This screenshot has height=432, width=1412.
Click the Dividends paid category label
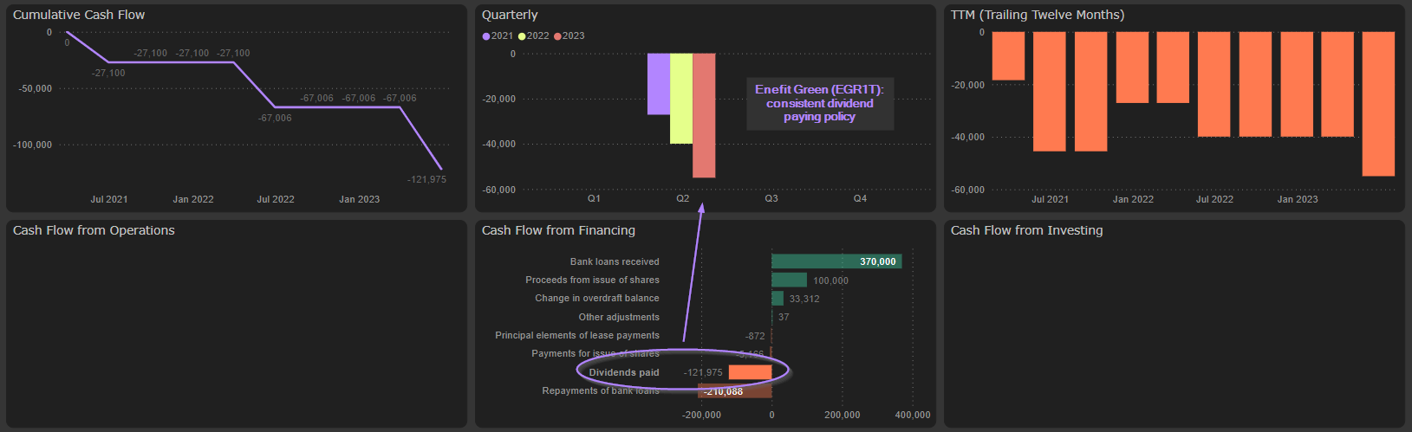tap(623, 372)
